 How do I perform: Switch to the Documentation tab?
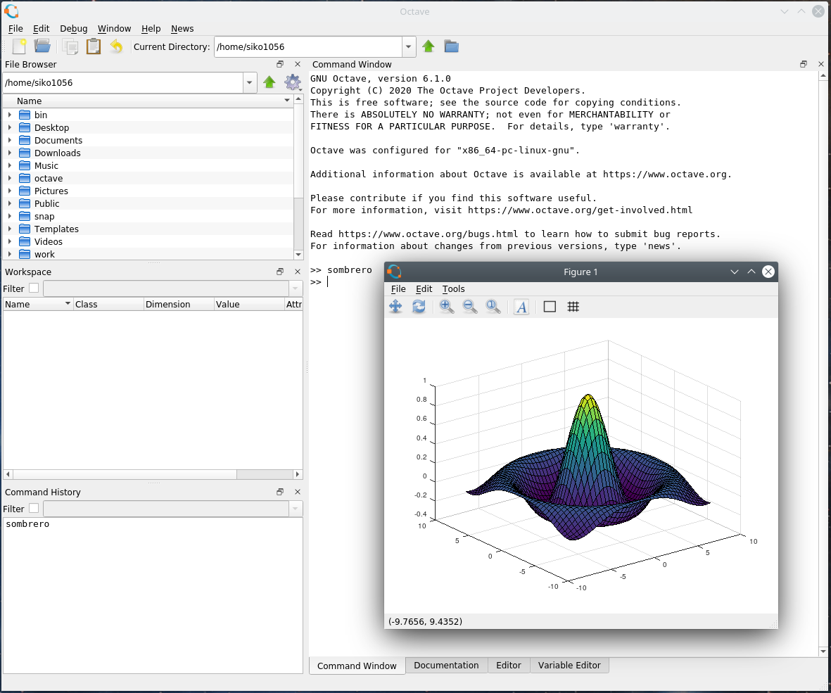coord(446,666)
